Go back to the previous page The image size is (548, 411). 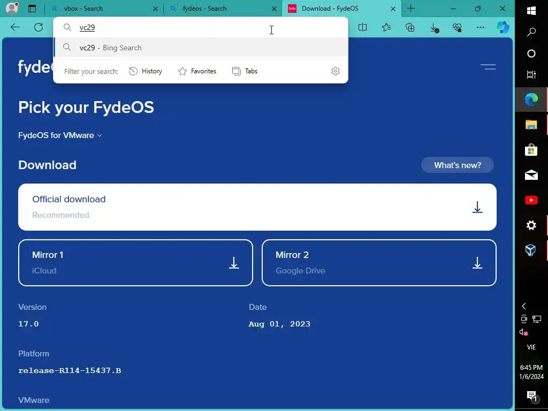15,27
